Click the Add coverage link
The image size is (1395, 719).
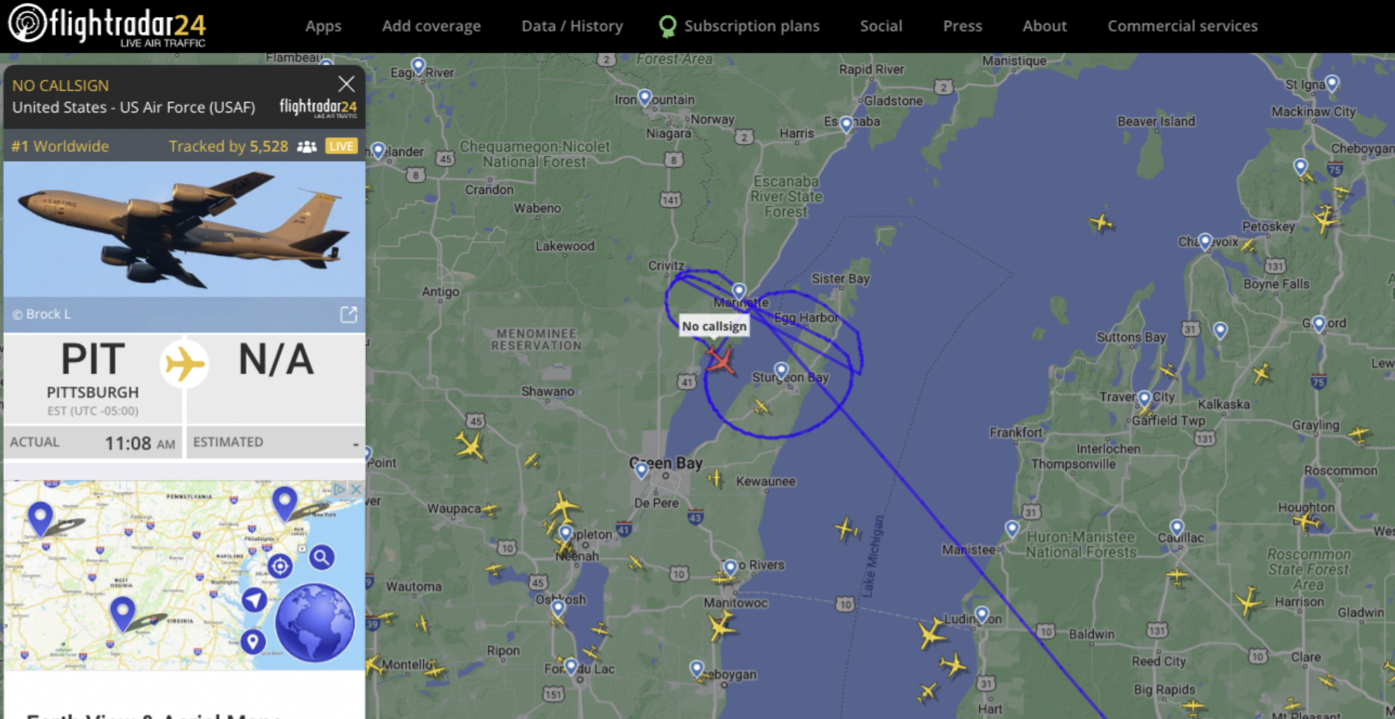431,26
